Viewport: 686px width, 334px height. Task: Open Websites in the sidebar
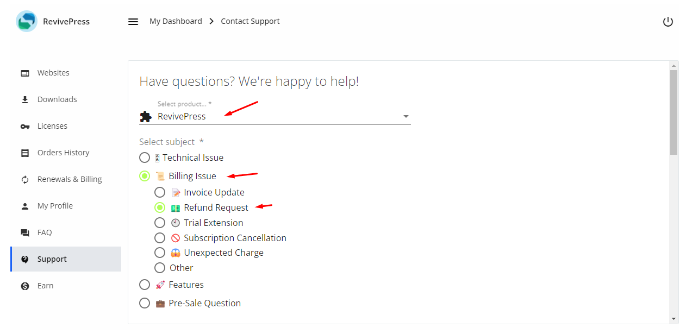[x=66, y=73]
